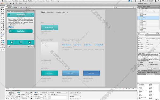Screen dimensions: 160x100
Task: Select the Marquee tool in Bitmap section
Action: click(x=1, y=15)
